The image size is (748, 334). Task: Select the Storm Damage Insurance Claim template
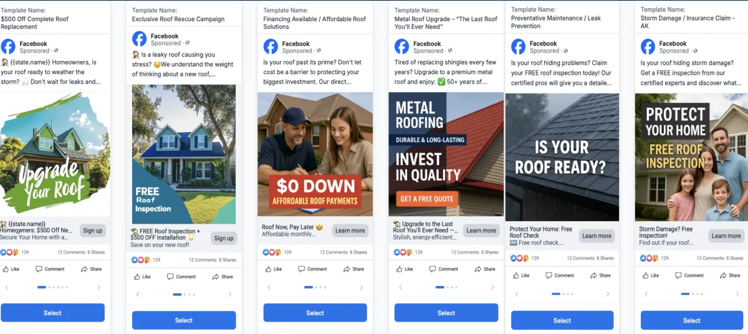691,320
